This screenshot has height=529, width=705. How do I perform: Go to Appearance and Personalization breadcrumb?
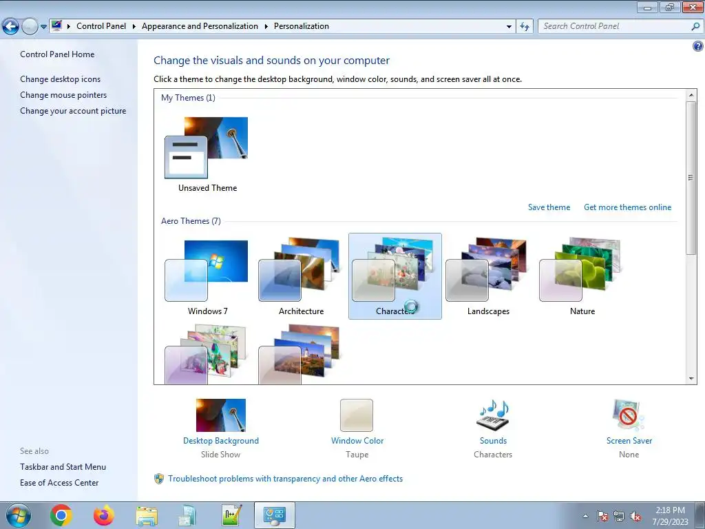pyautogui.click(x=200, y=26)
